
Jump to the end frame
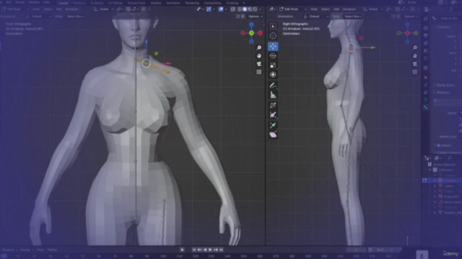click(222, 250)
